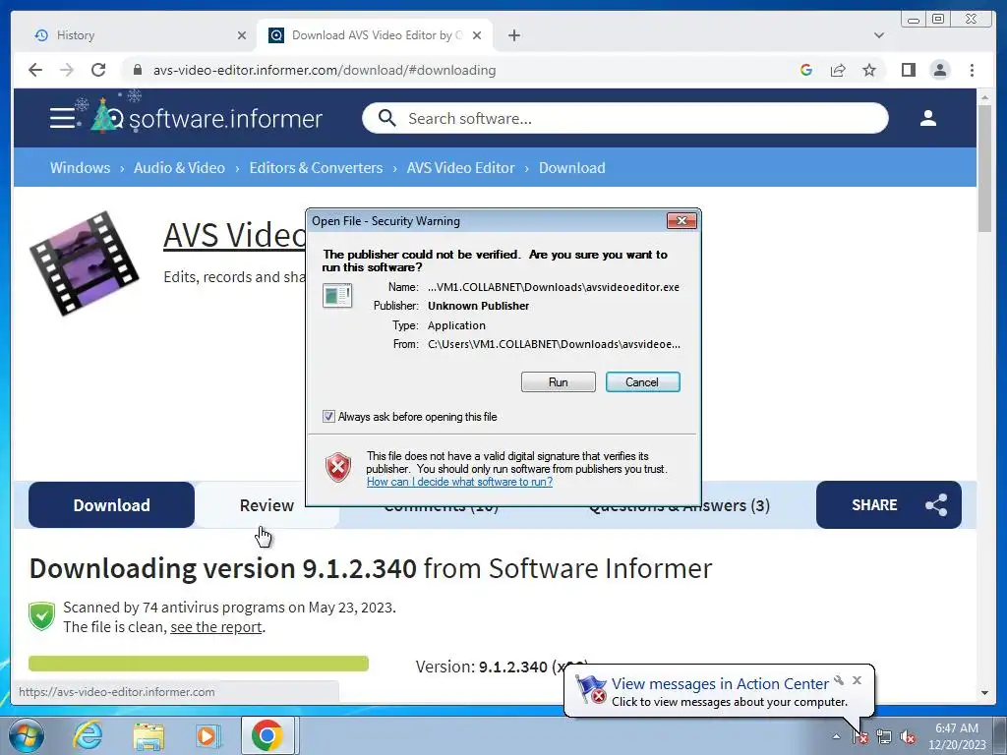
Task: Click the Chrome taskbar icon
Action: (268, 735)
